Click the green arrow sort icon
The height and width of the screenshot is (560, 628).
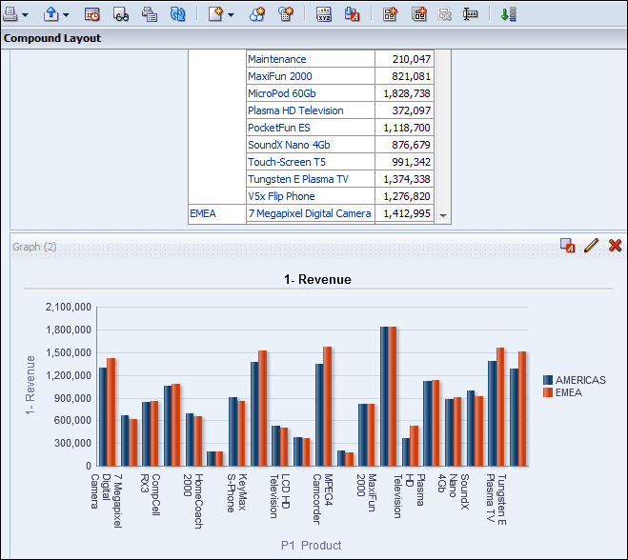(508, 14)
